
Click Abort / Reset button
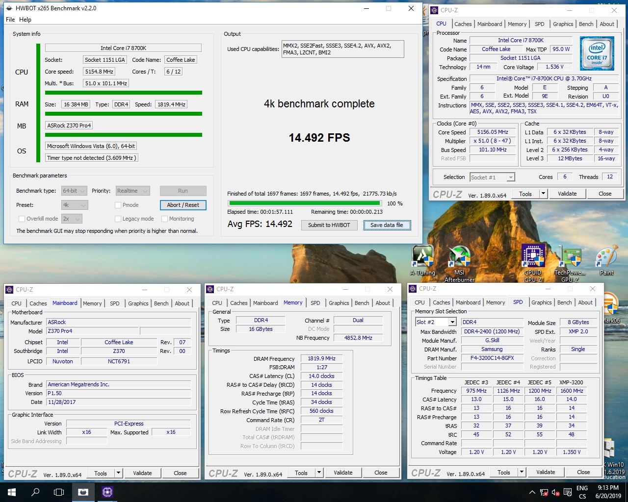point(183,205)
